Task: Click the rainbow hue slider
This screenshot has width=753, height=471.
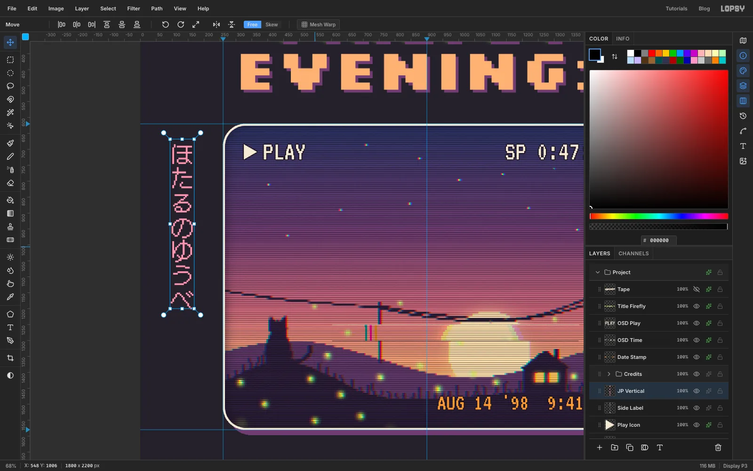Action: coord(659,216)
